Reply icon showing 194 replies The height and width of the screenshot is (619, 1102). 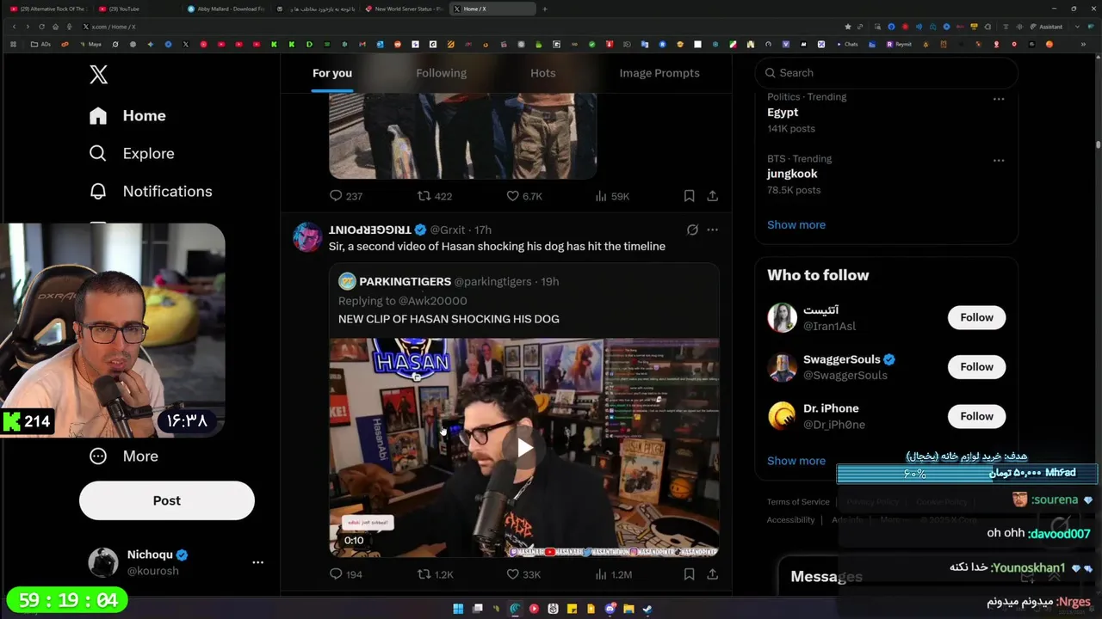click(x=337, y=574)
